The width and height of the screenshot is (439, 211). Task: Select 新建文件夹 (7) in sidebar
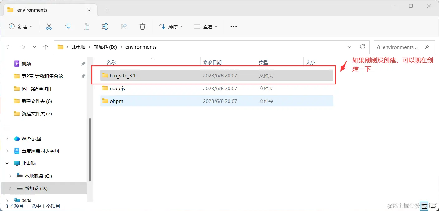(x=36, y=113)
